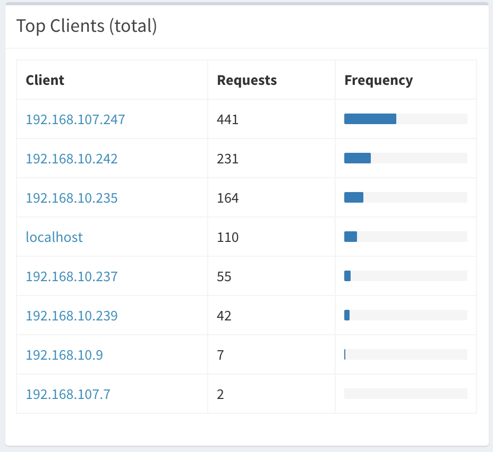Click the frequency bar for 55 requests
Viewport: 493px width, 452px height.
[x=405, y=276]
